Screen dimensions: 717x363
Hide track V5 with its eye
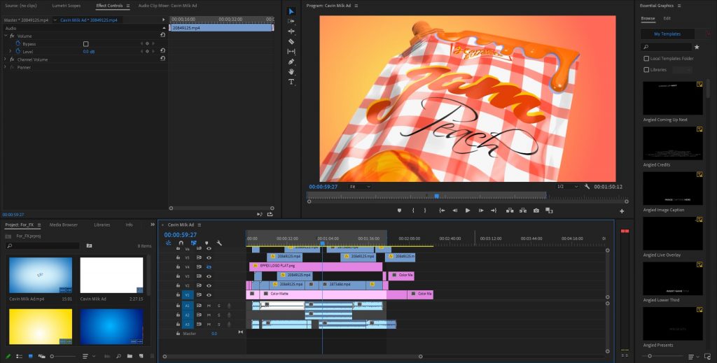point(209,257)
